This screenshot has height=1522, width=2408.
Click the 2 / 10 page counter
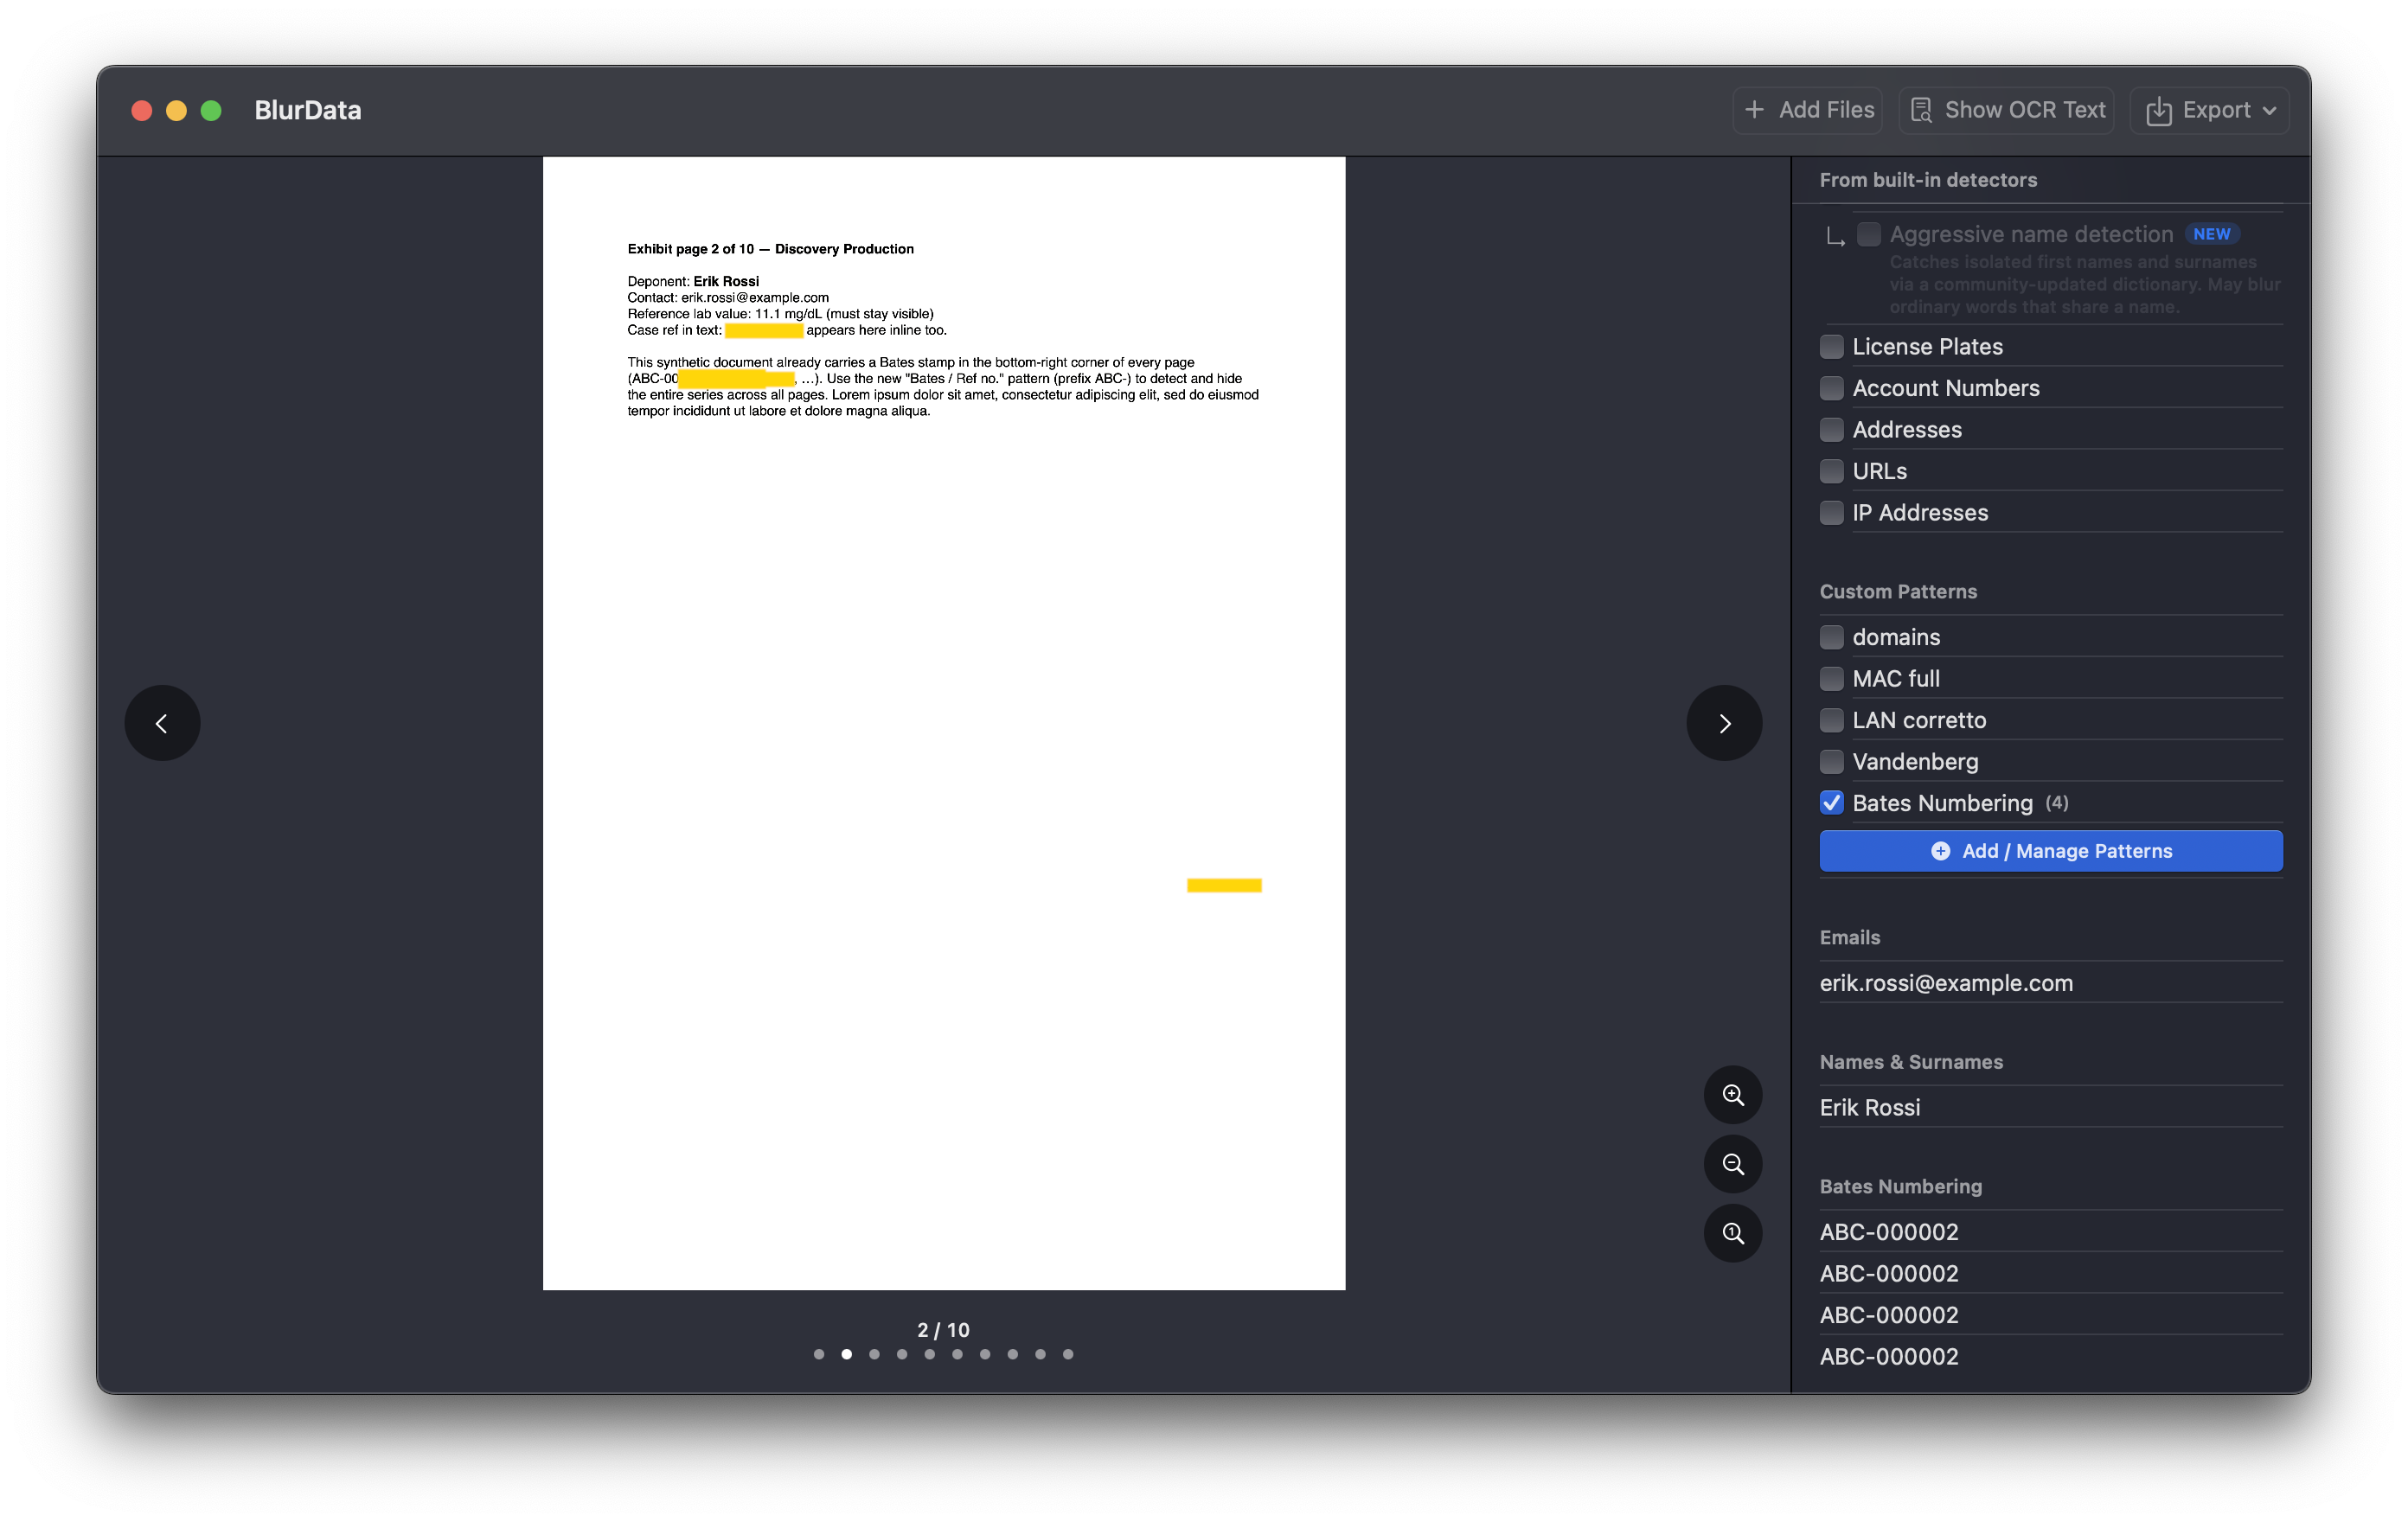click(x=943, y=1330)
